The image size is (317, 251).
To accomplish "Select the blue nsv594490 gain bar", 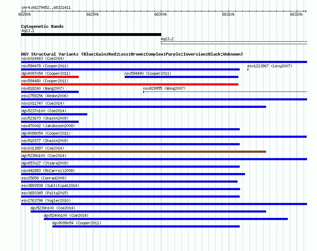I will pos(181,77).
